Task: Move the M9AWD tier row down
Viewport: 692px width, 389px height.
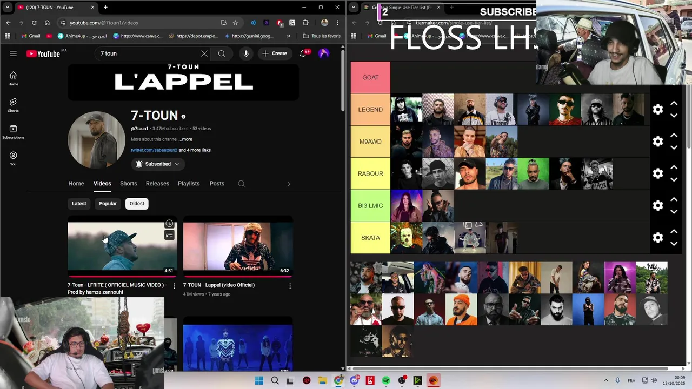Action: coord(674,147)
